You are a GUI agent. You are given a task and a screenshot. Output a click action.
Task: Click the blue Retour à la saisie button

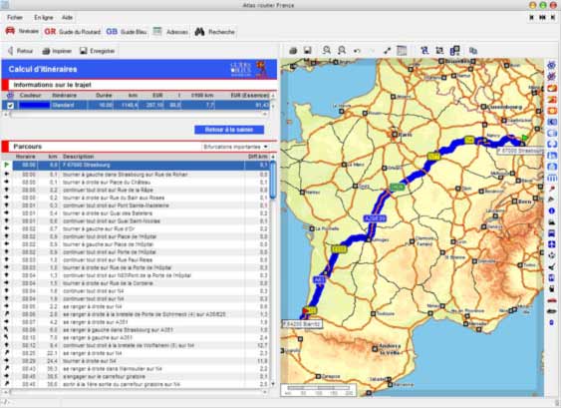229,130
